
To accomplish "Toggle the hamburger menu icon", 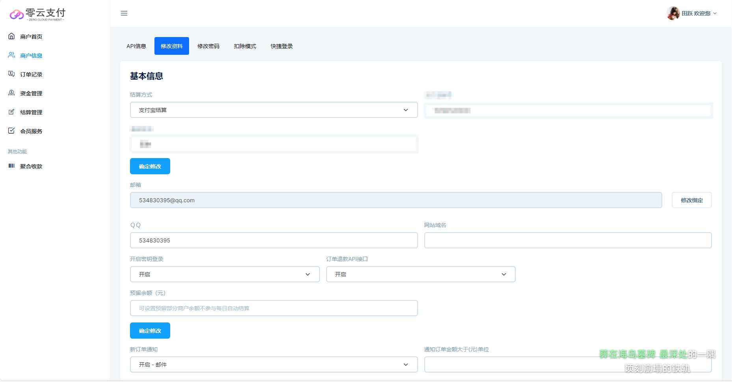I will coord(124,13).
